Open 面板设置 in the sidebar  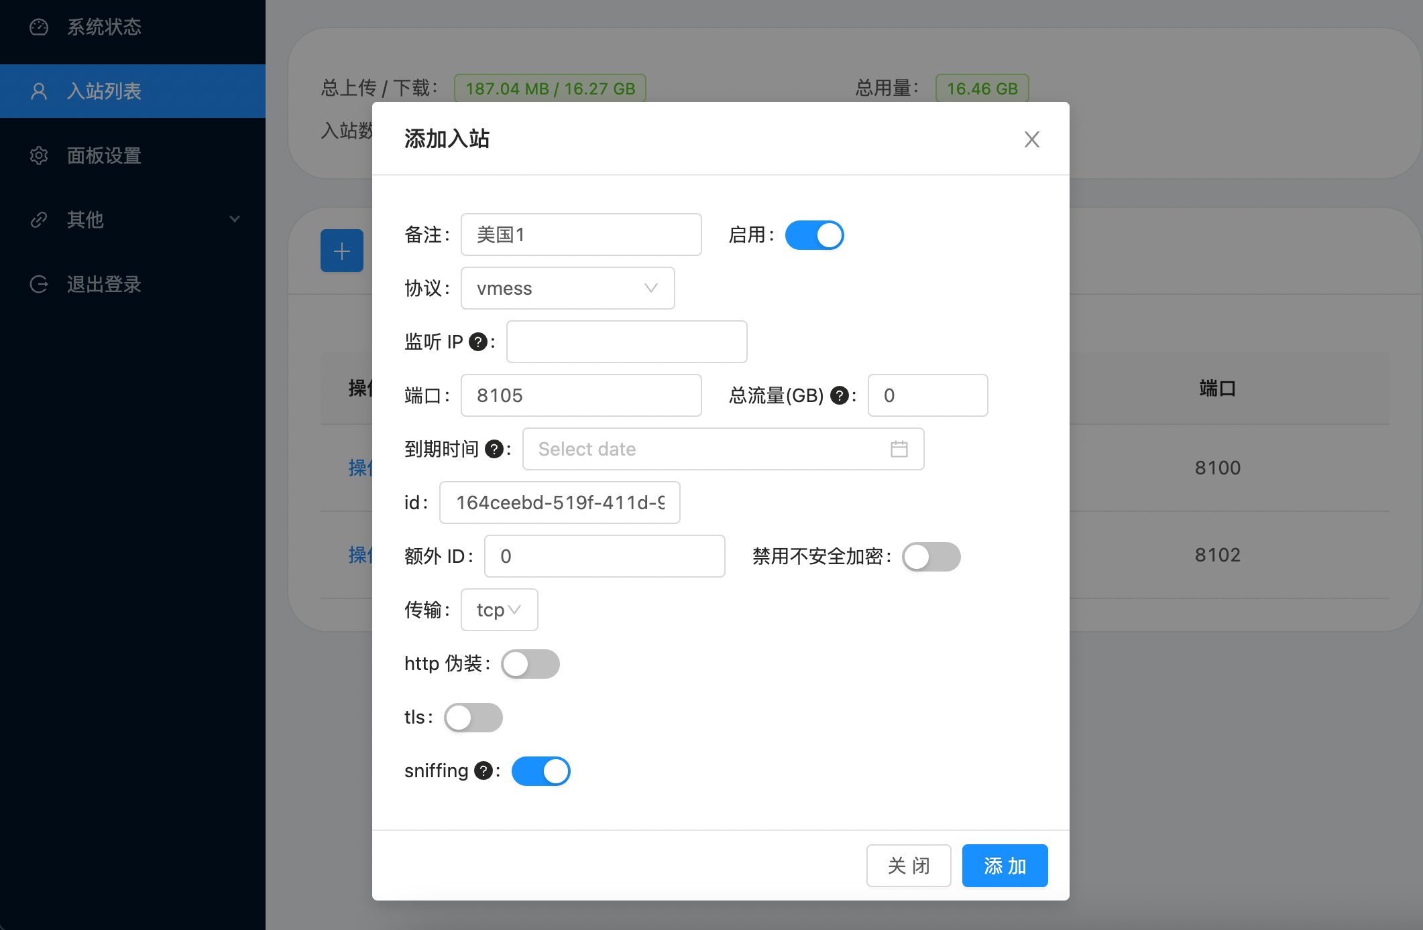tap(133, 155)
